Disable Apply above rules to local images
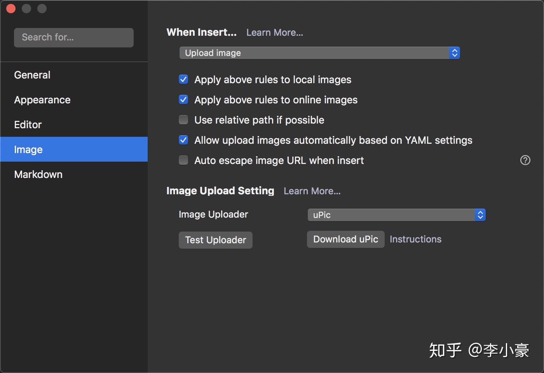Viewport: 544px width, 373px height. click(183, 80)
